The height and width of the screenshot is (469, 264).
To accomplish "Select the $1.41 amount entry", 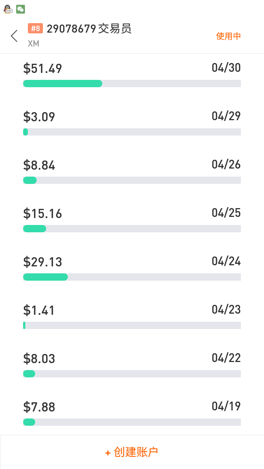I will tap(39, 310).
